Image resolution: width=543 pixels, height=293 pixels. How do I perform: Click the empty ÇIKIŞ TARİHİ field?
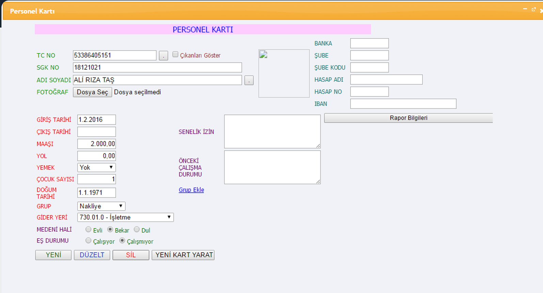tap(97, 132)
